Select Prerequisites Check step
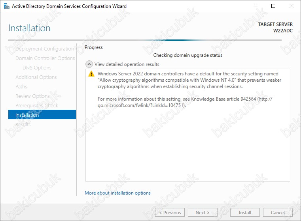This screenshot has width=301, height=221. 37,105
